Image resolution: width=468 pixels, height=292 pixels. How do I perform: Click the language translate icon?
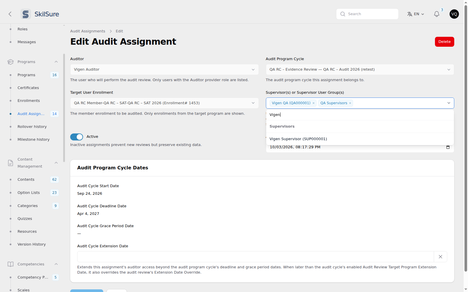(410, 14)
